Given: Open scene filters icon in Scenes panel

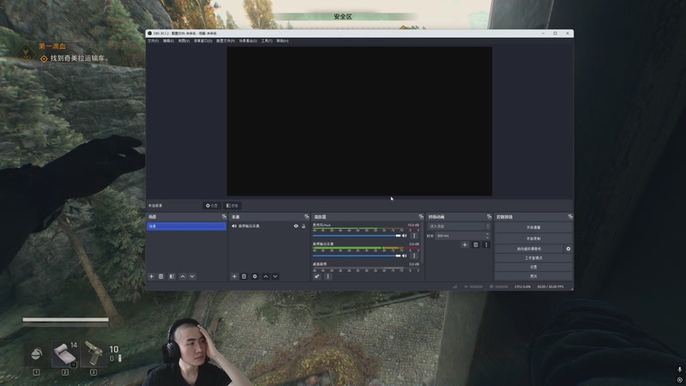Looking at the screenshot, I should tap(171, 276).
